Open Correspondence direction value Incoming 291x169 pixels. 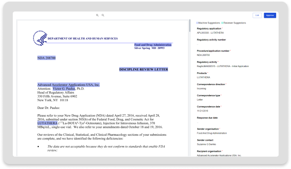coord(202,88)
